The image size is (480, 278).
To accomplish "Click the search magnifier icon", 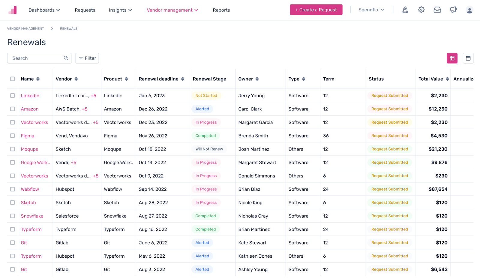I will coord(66,58).
